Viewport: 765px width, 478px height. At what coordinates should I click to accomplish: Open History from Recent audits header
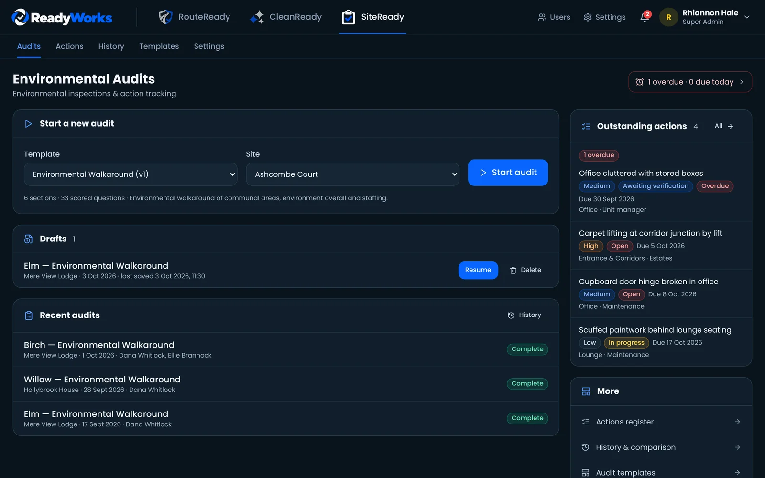[x=525, y=315]
